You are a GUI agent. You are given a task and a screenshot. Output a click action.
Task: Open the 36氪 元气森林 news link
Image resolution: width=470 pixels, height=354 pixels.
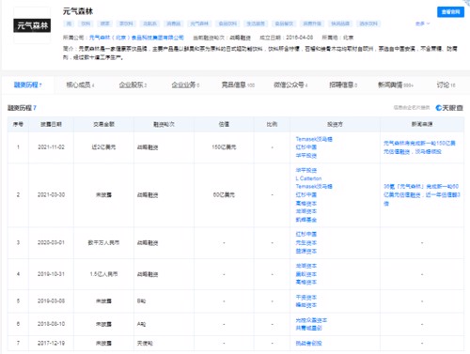tap(422, 194)
